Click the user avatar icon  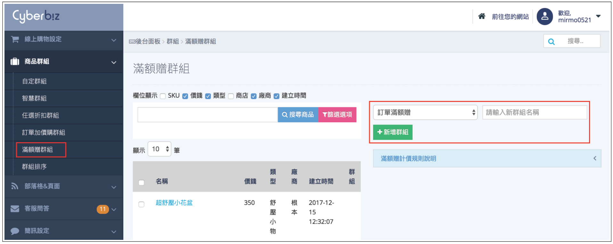click(x=545, y=17)
